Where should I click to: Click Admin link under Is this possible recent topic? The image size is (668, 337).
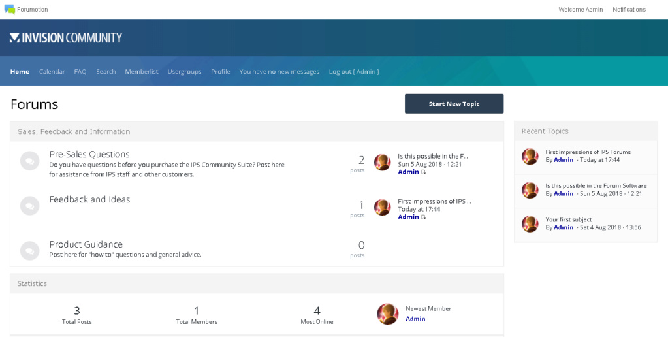(x=564, y=193)
